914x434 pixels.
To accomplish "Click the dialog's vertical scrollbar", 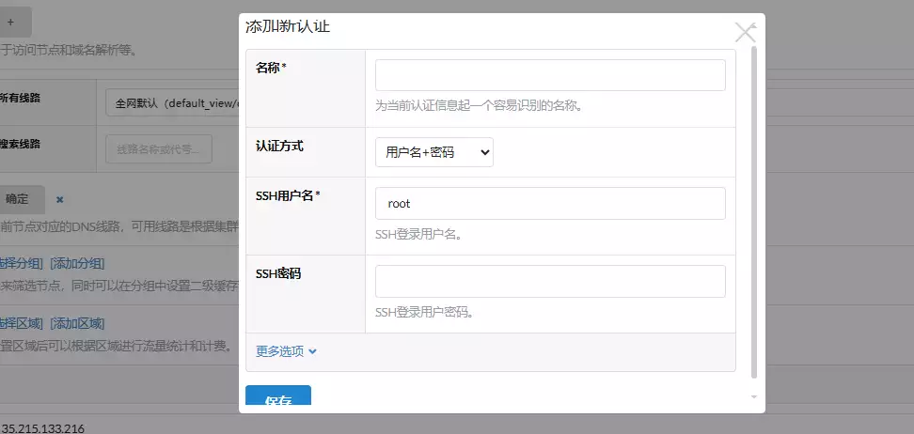I will (x=753, y=207).
